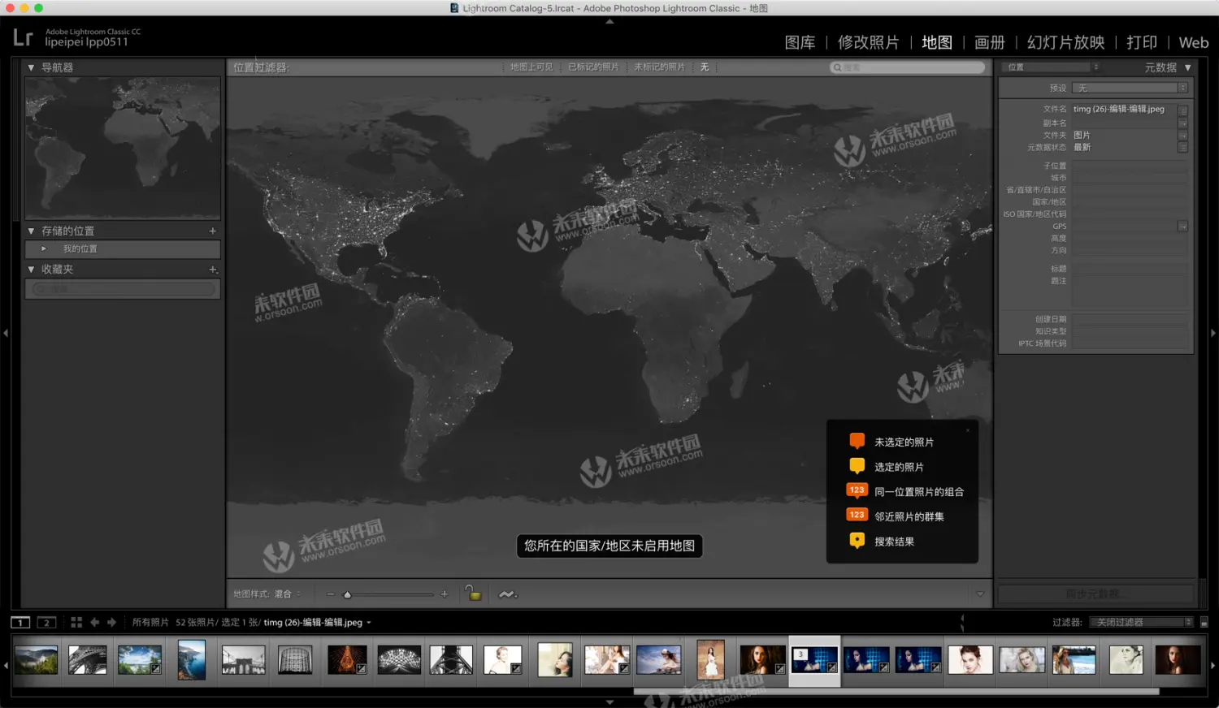Click the search result pin icon in legend
Screen dimensions: 1219x708
857,541
